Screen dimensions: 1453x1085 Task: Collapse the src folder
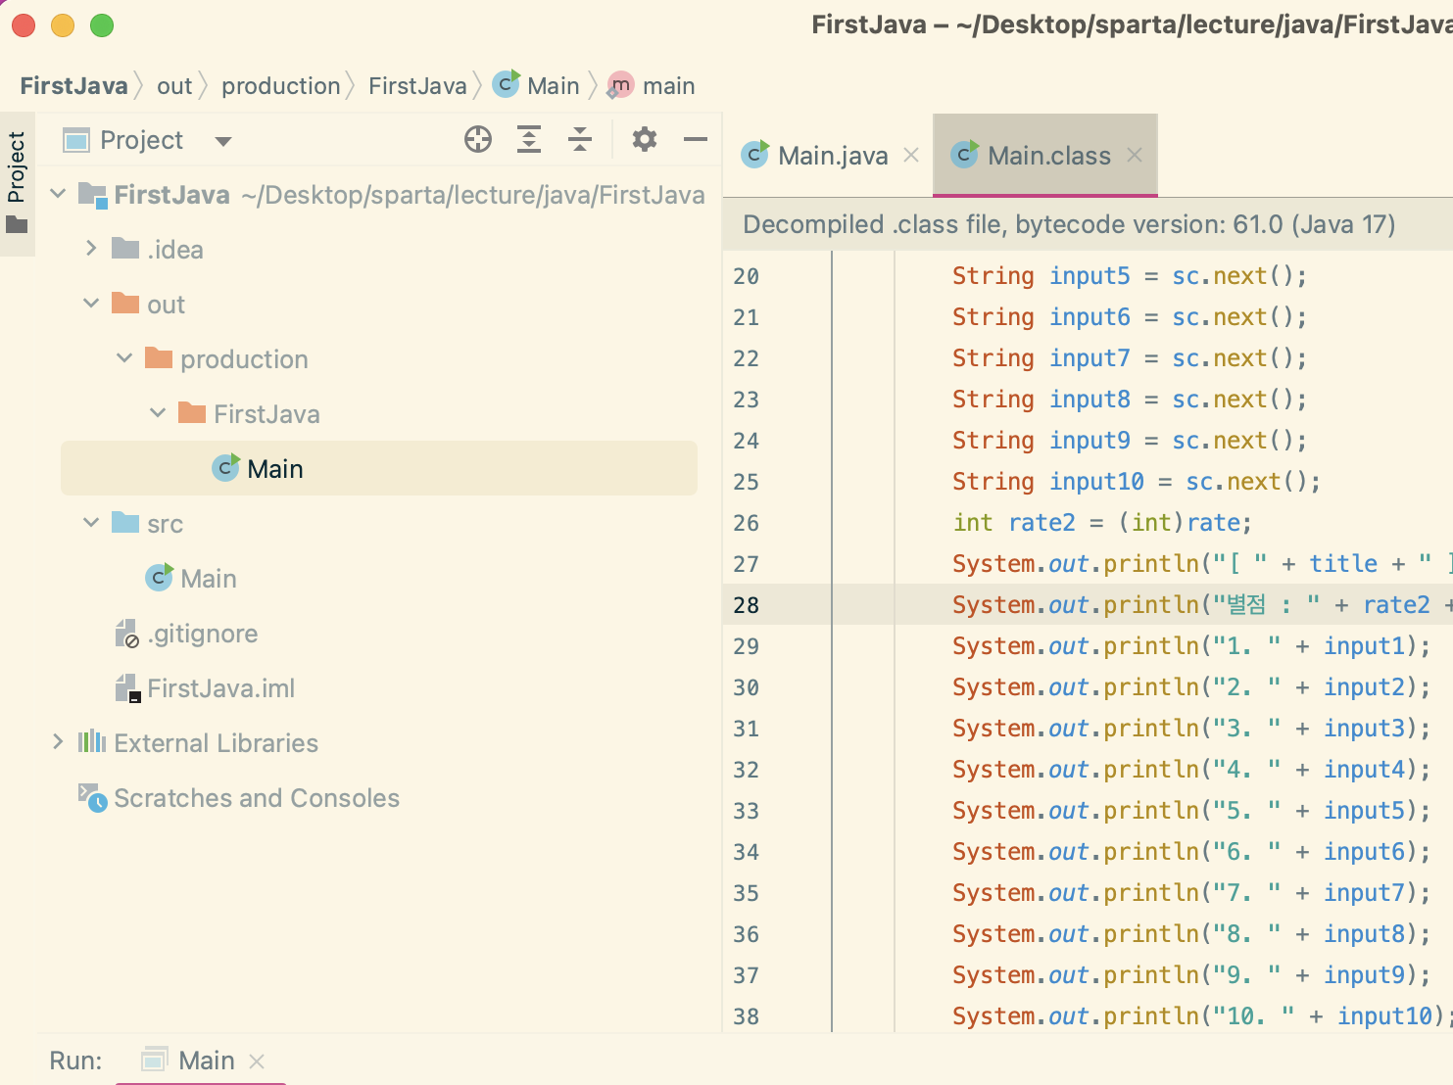click(x=91, y=523)
